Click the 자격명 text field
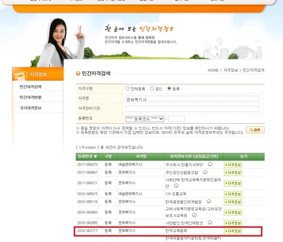283x242 pixels. (192, 99)
